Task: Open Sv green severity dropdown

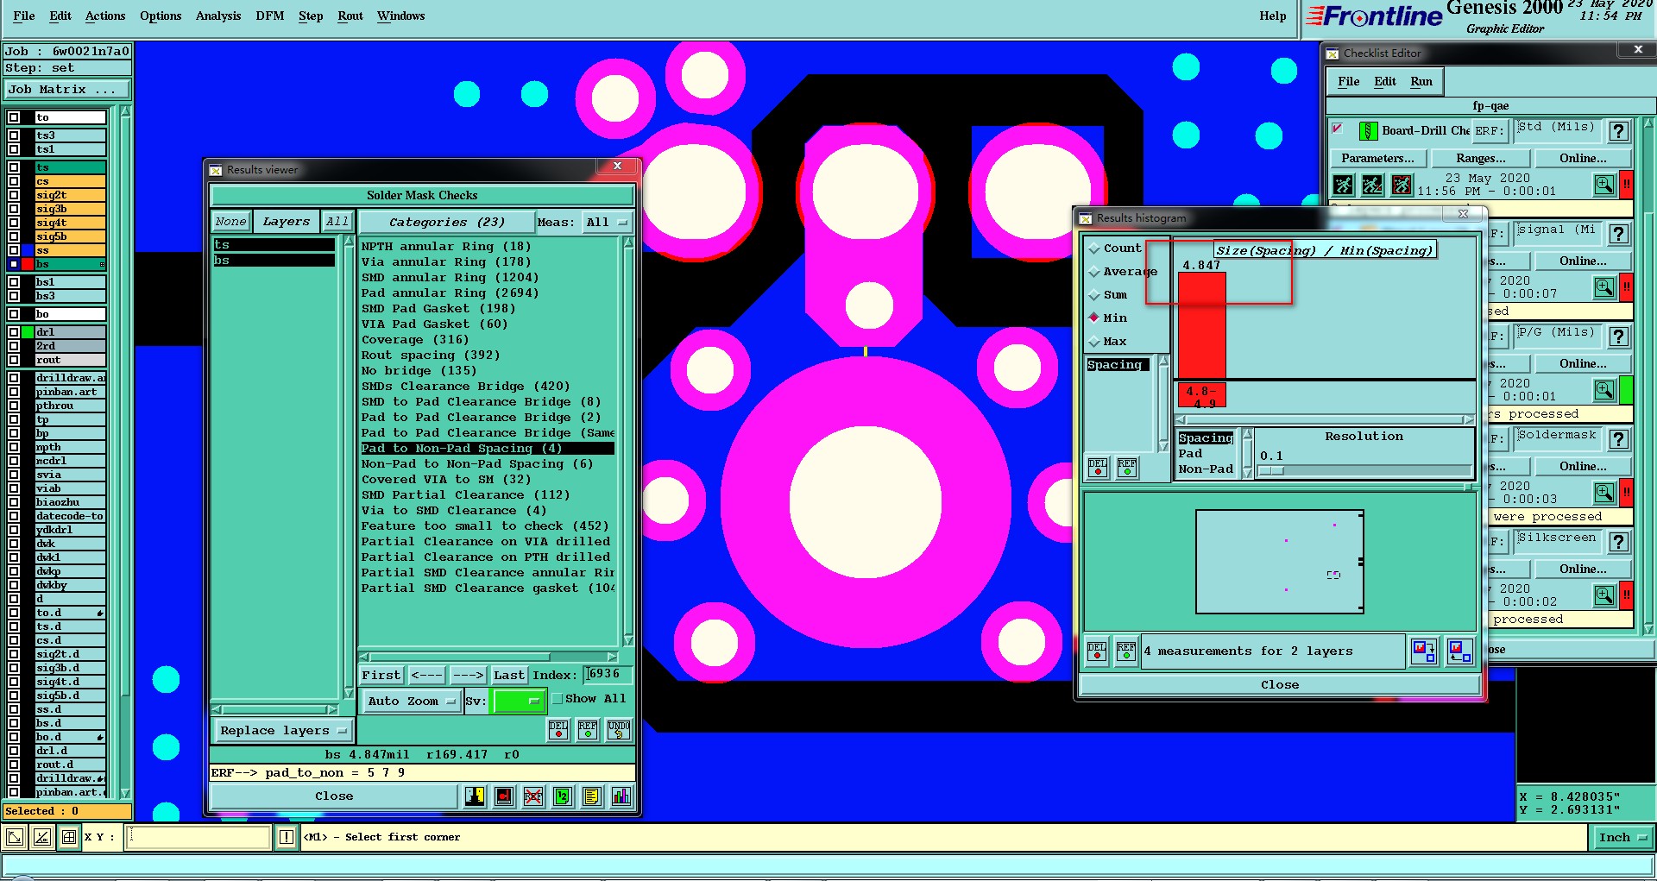Action: point(517,701)
